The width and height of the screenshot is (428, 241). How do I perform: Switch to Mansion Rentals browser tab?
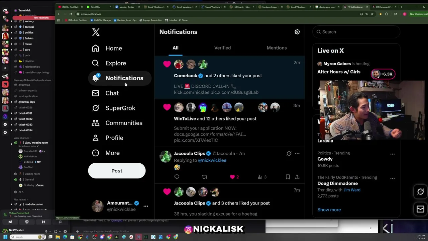pos(127,7)
